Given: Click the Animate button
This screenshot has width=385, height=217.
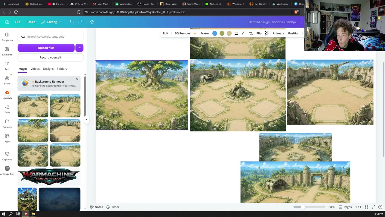Looking at the screenshot, I should click(278, 33).
